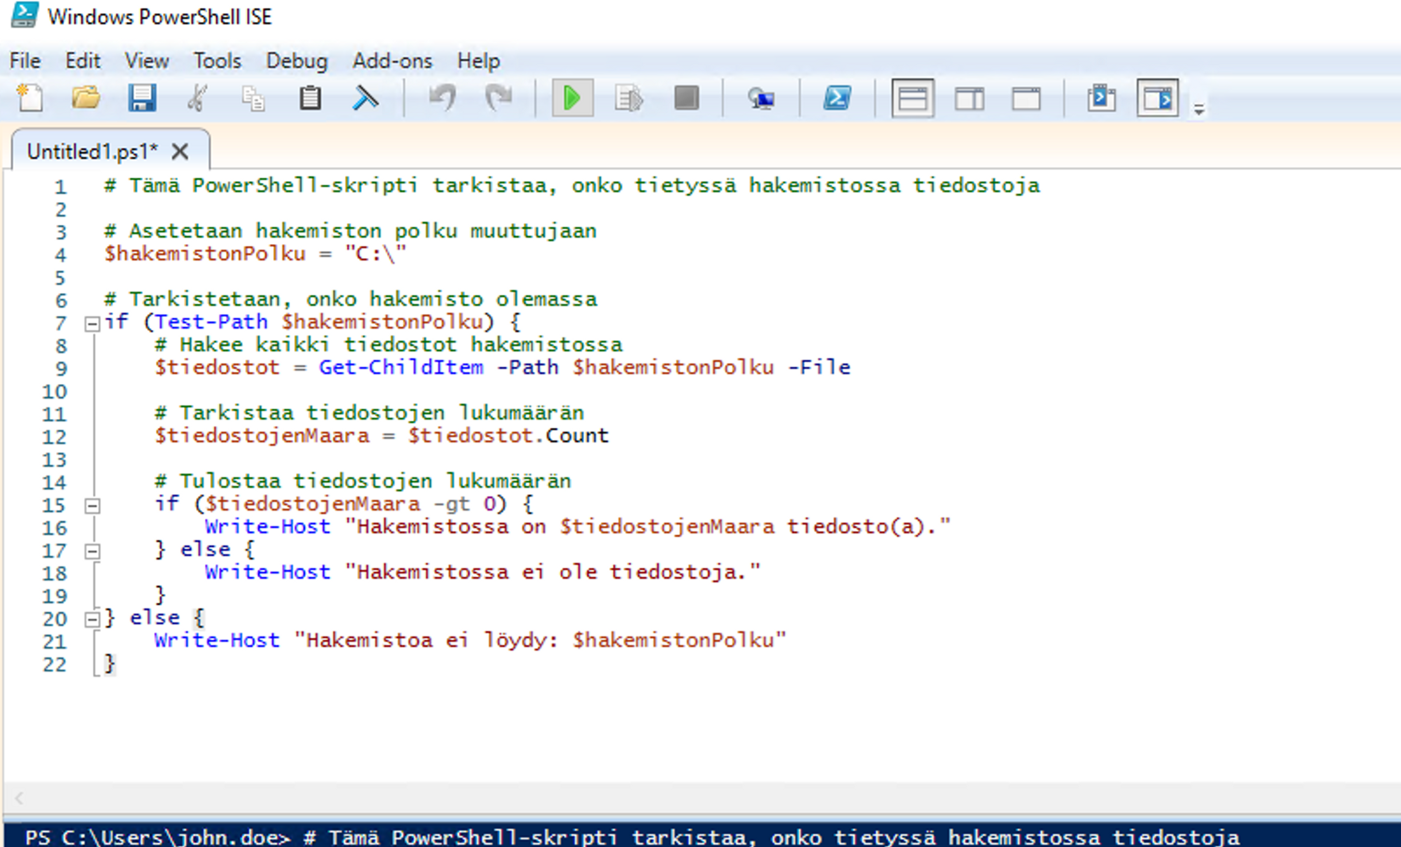1401x847 pixels.
Task: Close the Untitled1.ps1 tab
Action: (180, 152)
